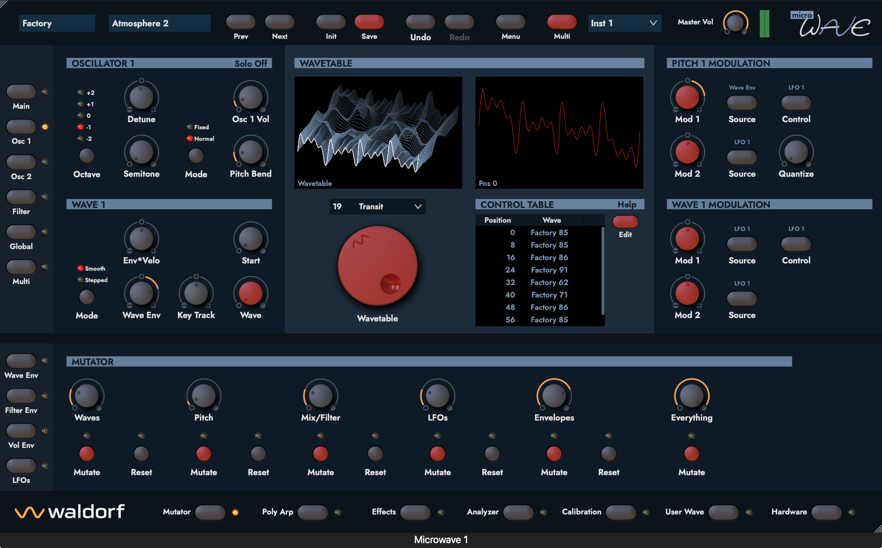Click the Mutator Pitch amount knob
The image size is (882, 548).
pos(204,396)
